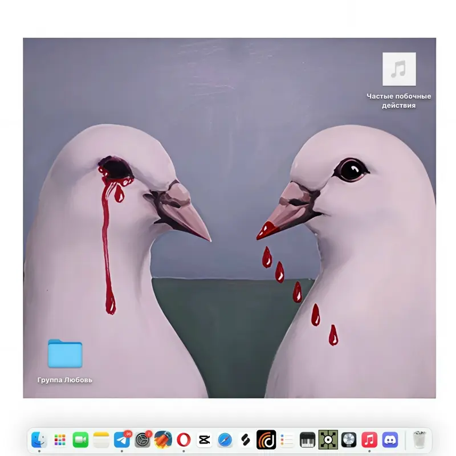Launch FaceTime from the dock
Viewport: 456px width, 456px height.
click(80, 439)
